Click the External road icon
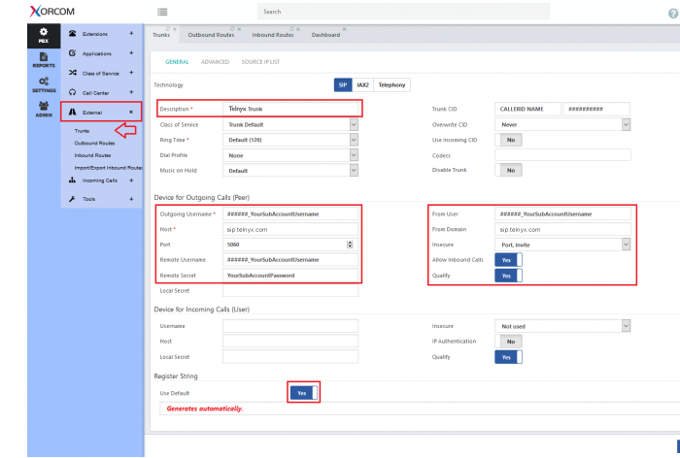The height and width of the screenshot is (458, 680). coord(73,112)
